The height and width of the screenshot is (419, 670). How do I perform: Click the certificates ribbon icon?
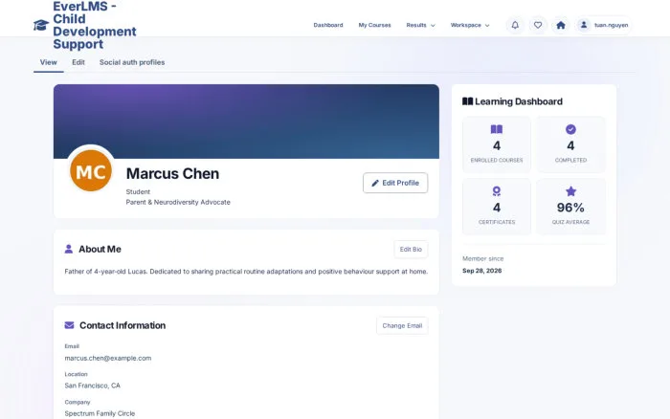pos(497,191)
